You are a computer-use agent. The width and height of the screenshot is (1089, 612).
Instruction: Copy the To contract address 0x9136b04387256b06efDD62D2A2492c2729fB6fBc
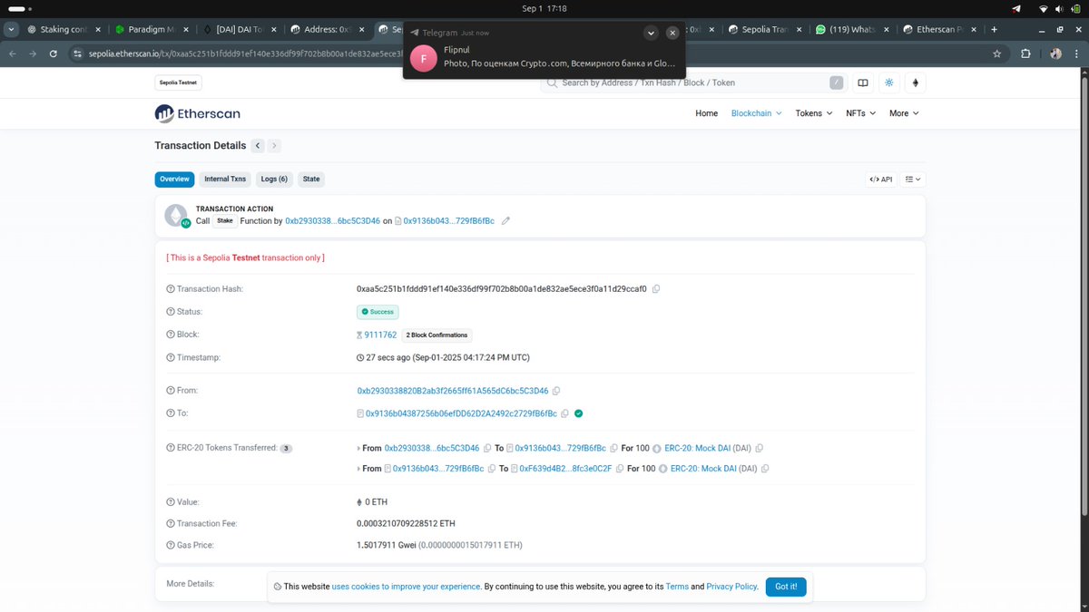564,413
